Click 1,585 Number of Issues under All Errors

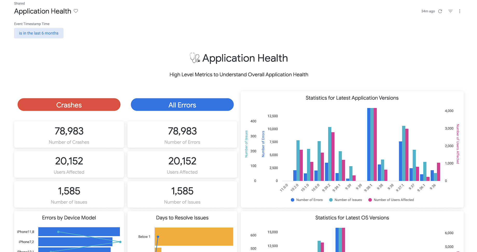tap(182, 194)
